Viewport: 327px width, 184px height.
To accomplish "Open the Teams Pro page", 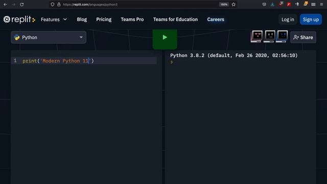I will click(x=132, y=19).
